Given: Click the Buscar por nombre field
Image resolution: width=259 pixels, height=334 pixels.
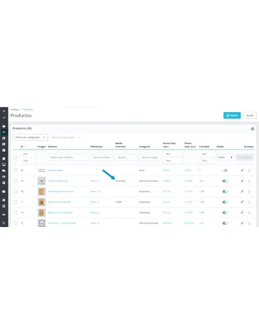Looking at the screenshot, I should 68,157.
